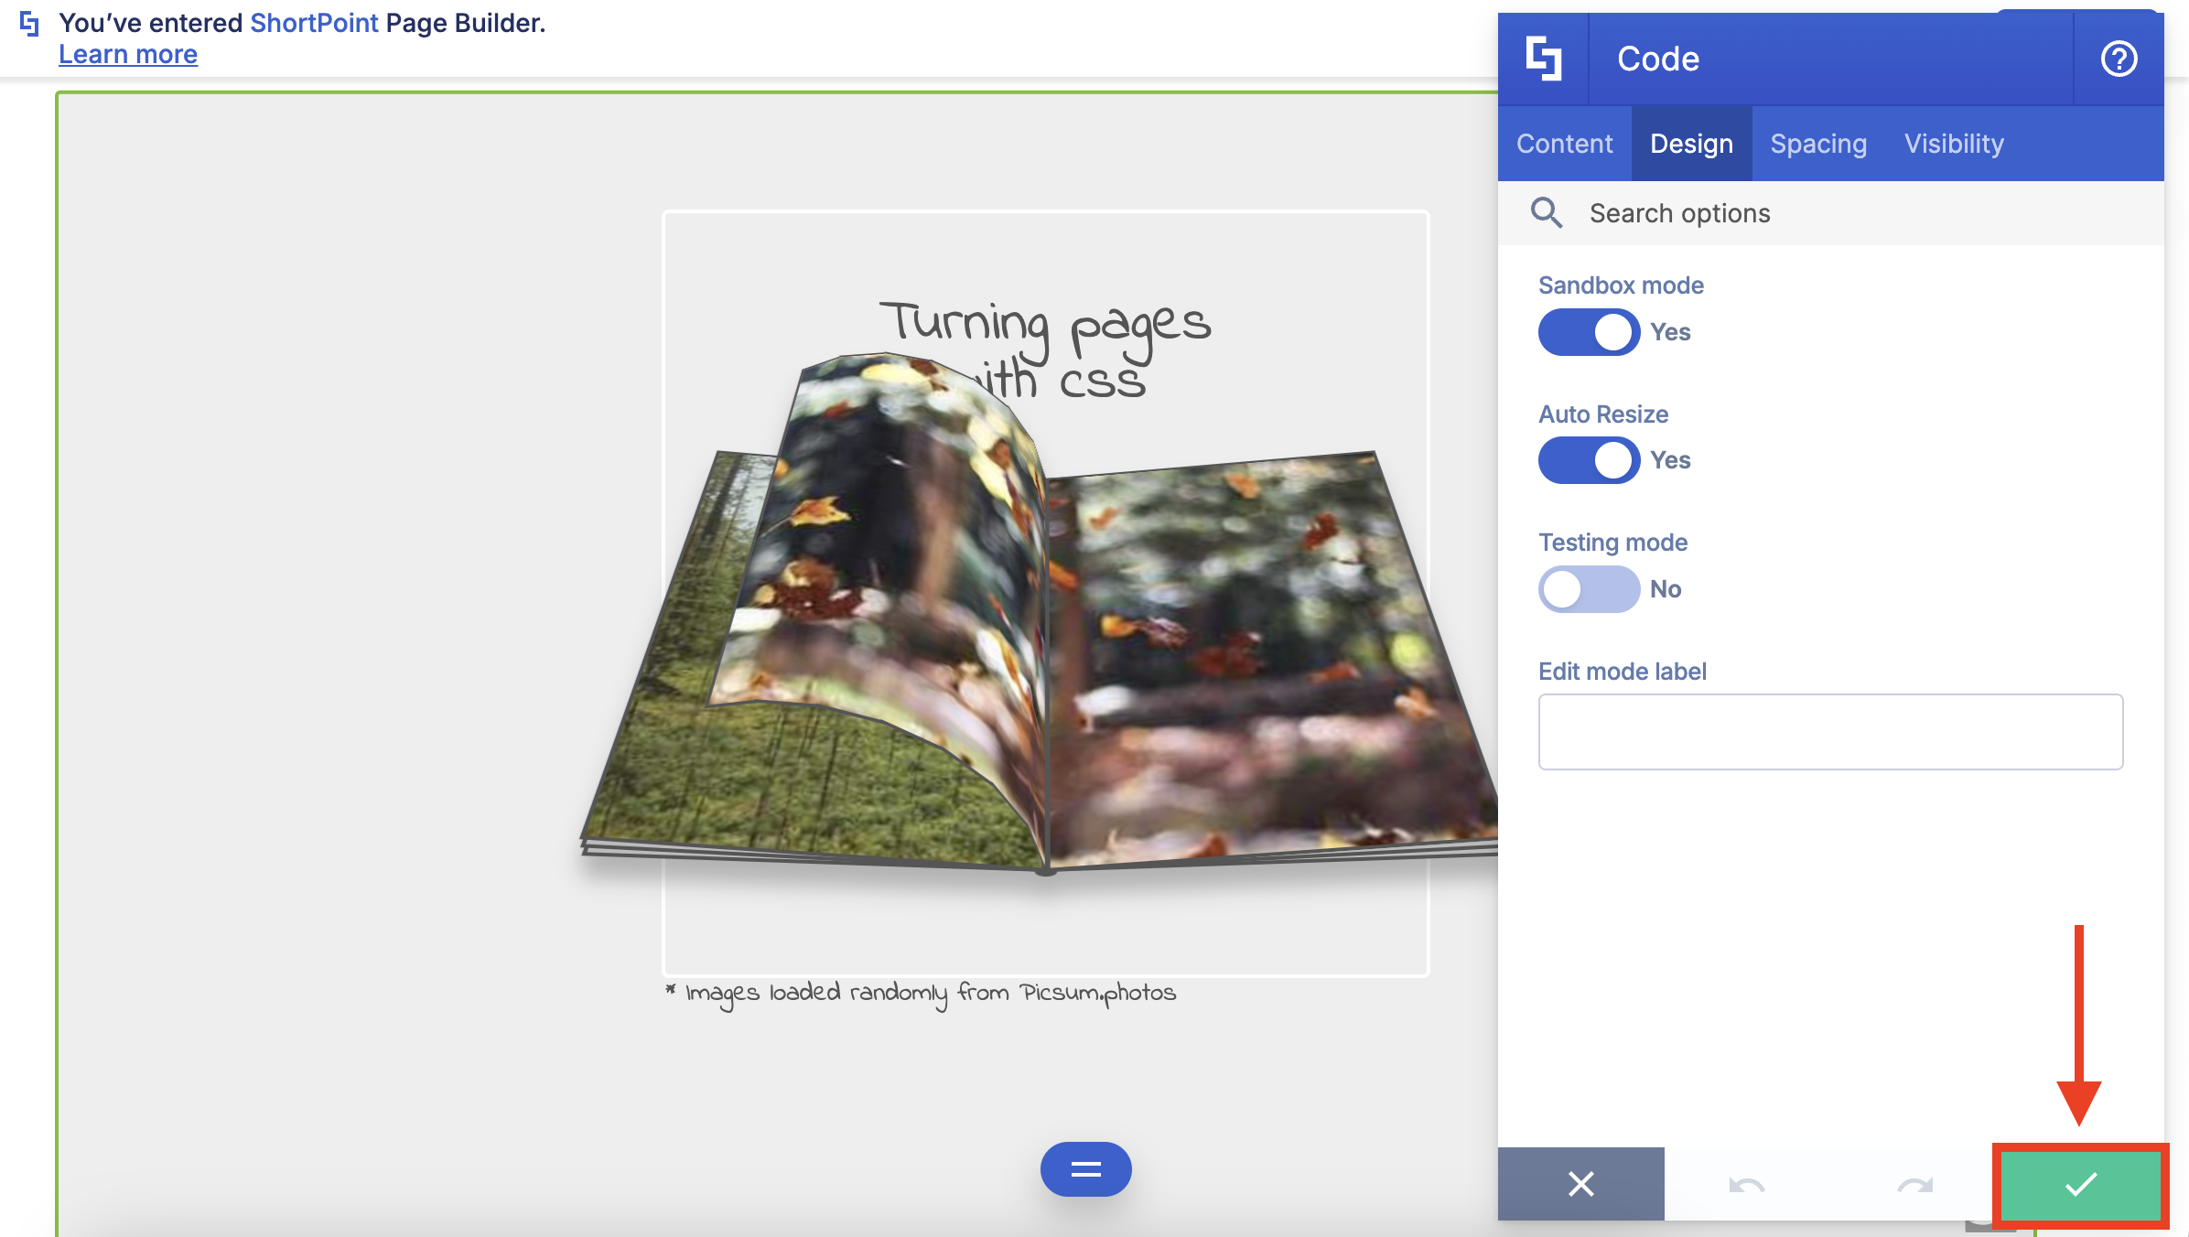The height and width of the screenshot is (1237, 2189).
Task: Open the Spacing tab
Action: point(1817,144)
